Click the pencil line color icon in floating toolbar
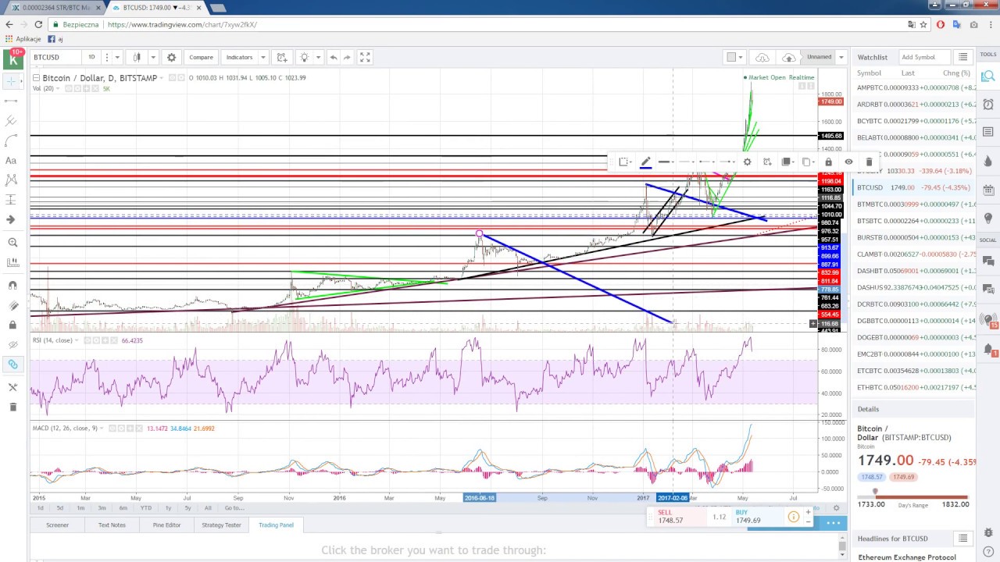Screen dimensions: 1000x562 [x=645, y=162]
